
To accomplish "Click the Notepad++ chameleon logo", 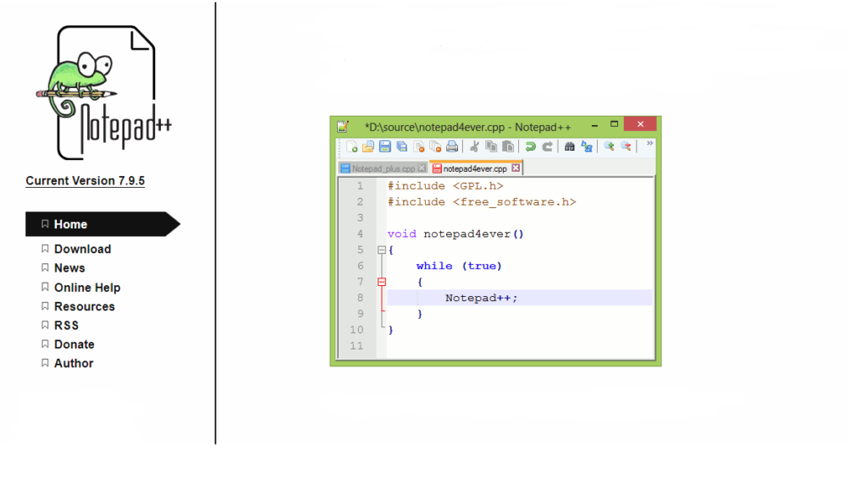I will click(x=103, y=92).
